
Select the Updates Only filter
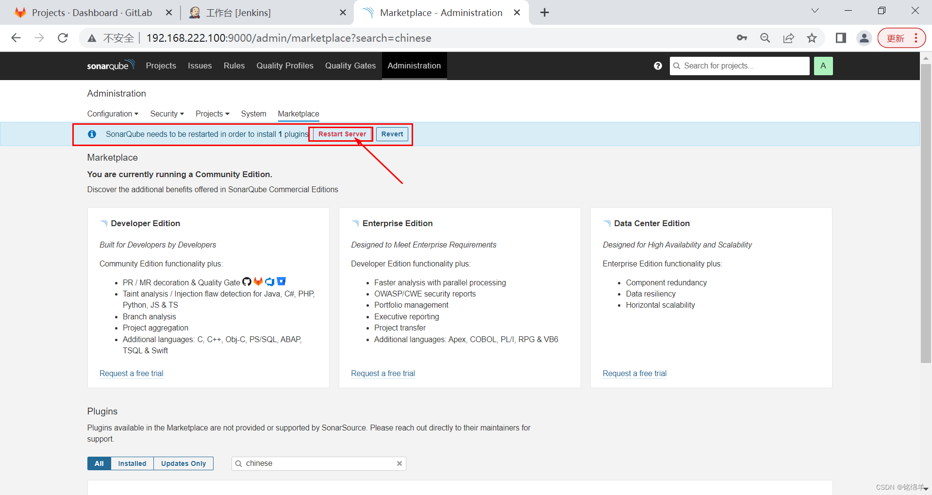point(183,463)
